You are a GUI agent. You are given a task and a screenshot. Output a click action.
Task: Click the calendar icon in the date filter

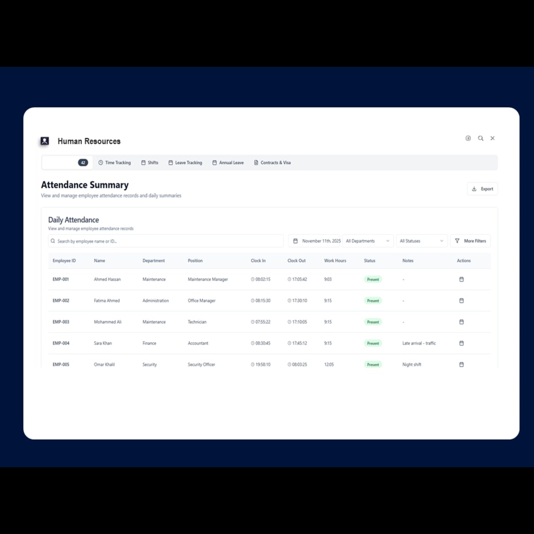(296, 240)
